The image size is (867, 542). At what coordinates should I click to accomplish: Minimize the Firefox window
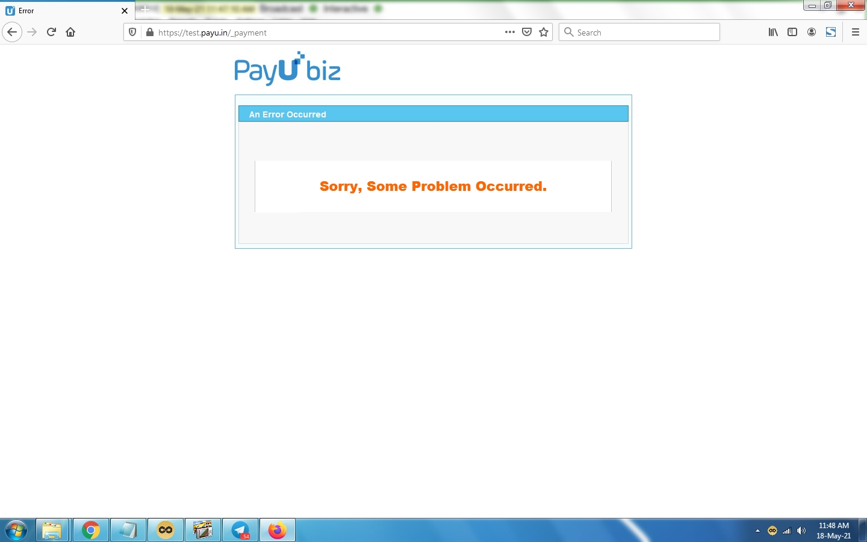[x=812, y=5]
